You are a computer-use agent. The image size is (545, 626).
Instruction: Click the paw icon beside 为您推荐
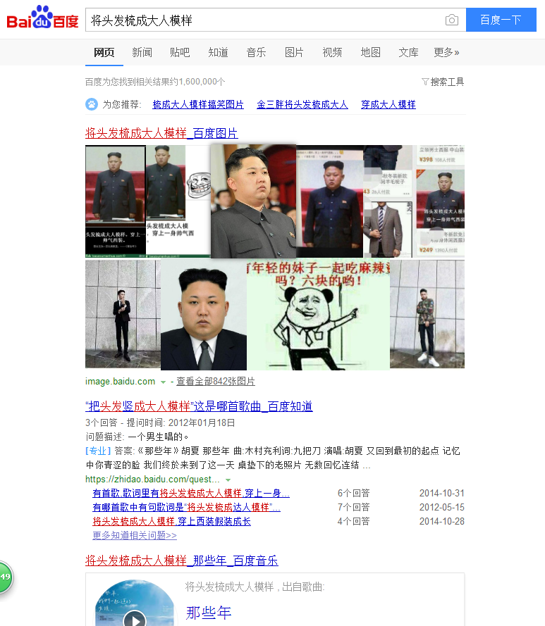(92, 105)
